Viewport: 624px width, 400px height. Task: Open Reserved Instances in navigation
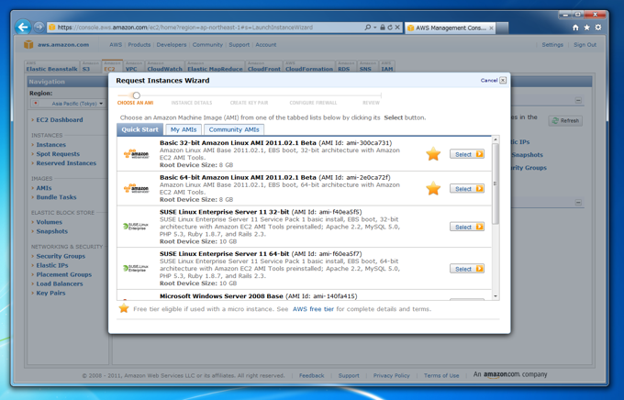(x=66, y=162)
